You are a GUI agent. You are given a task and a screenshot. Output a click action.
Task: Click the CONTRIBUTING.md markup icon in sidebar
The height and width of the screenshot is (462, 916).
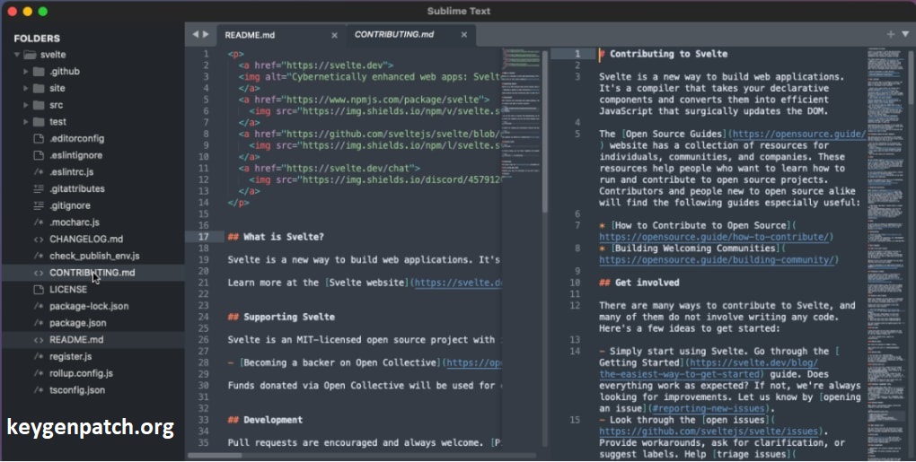39,273
